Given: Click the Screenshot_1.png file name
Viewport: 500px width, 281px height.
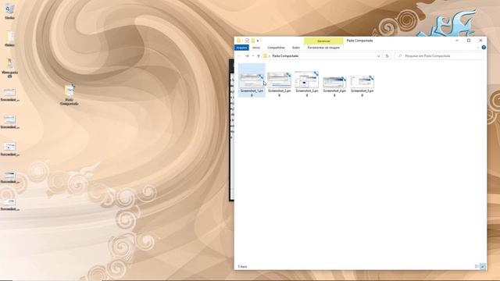Looking at the screenshot, I should click(252, 93).
